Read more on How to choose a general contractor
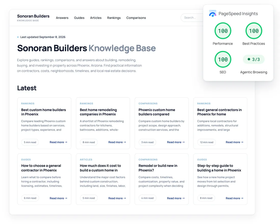Screen dimensions: 280x224 [x=58, y=198]
